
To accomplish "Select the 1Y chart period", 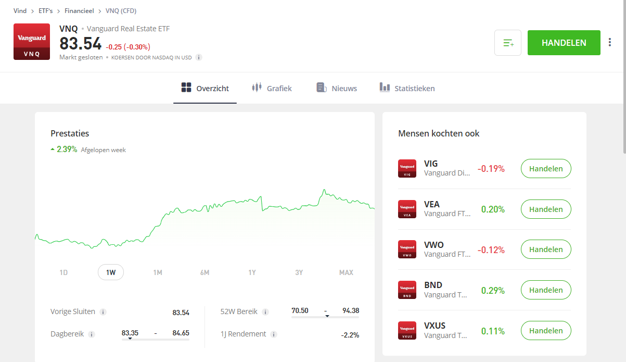I will pyautogui.click(x=252, y=272).
